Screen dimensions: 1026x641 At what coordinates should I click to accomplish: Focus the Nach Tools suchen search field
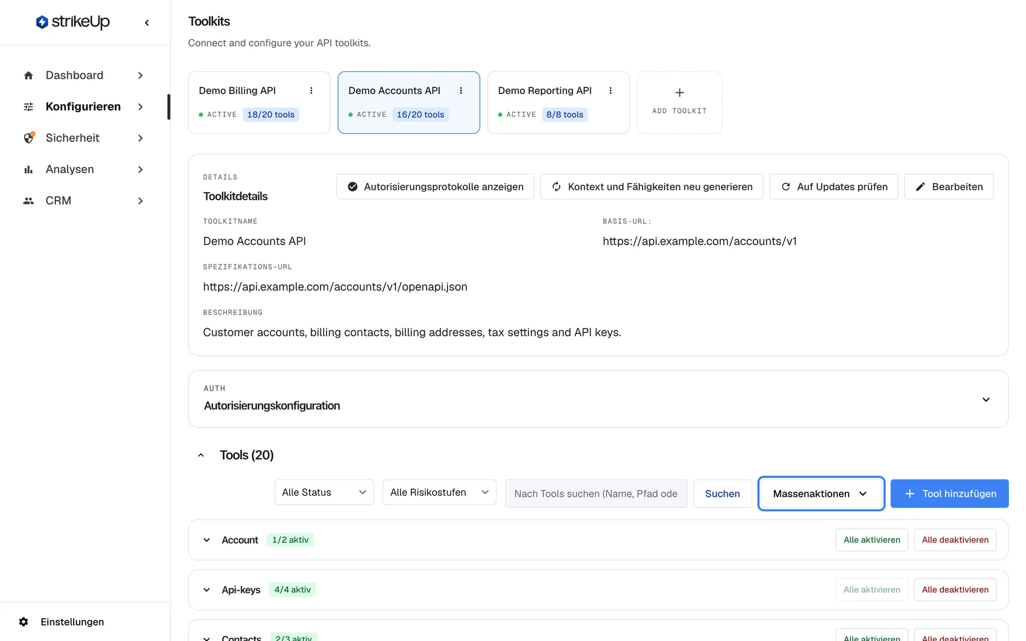click(x=596, y=493)
